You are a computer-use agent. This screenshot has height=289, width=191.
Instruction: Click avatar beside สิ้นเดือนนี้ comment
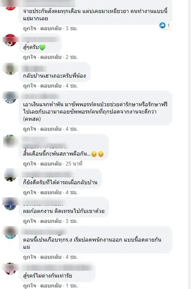coord(10,141)
